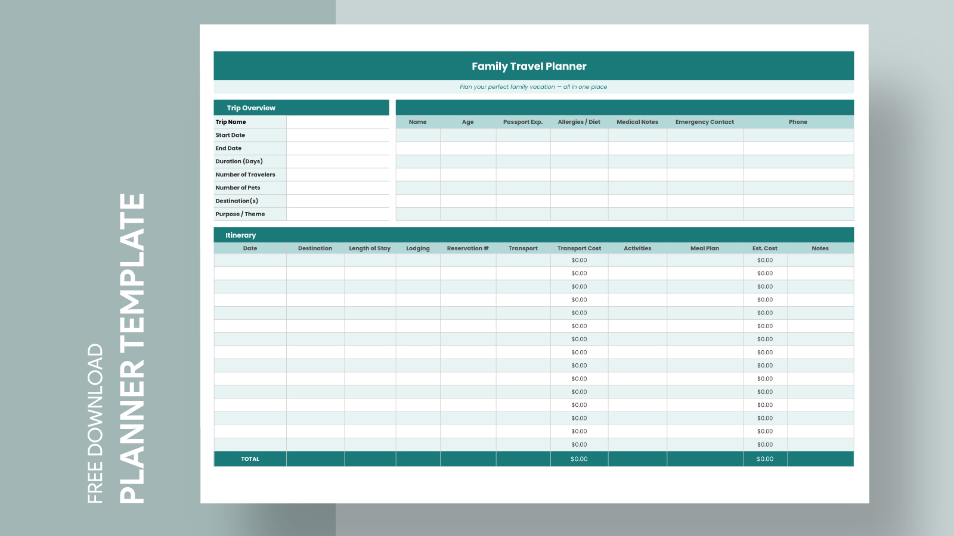This screenshot has height=536, width=954.
Task: Select the Destination(s) value cell
Action: coord(337,201)
